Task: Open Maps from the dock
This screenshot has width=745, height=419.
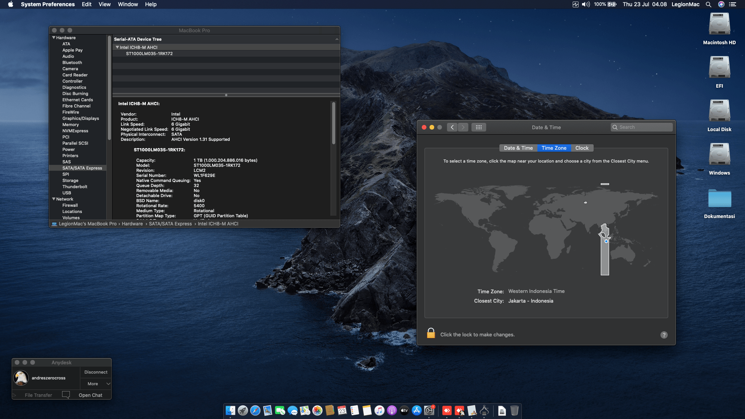Action: click(x=305, y=410)
